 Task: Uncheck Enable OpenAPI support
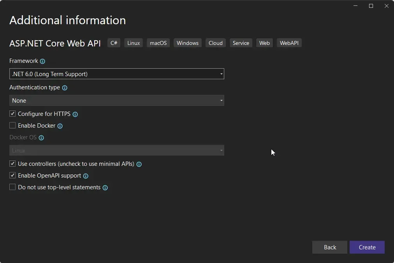[12, 175]
